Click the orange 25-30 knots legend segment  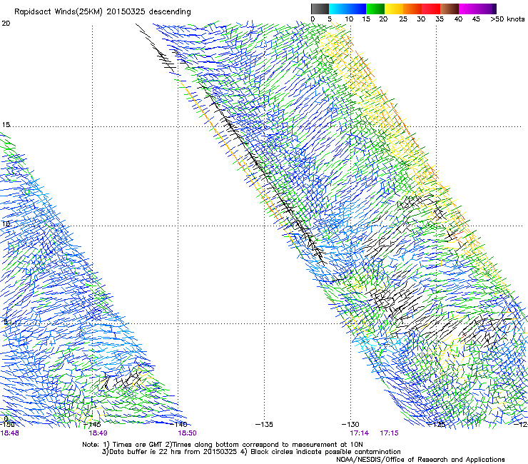click(412, 9)
